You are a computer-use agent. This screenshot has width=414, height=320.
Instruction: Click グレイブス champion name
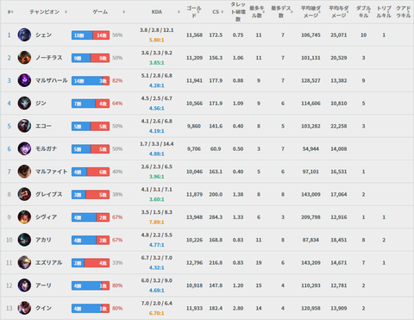pos(49,194)
